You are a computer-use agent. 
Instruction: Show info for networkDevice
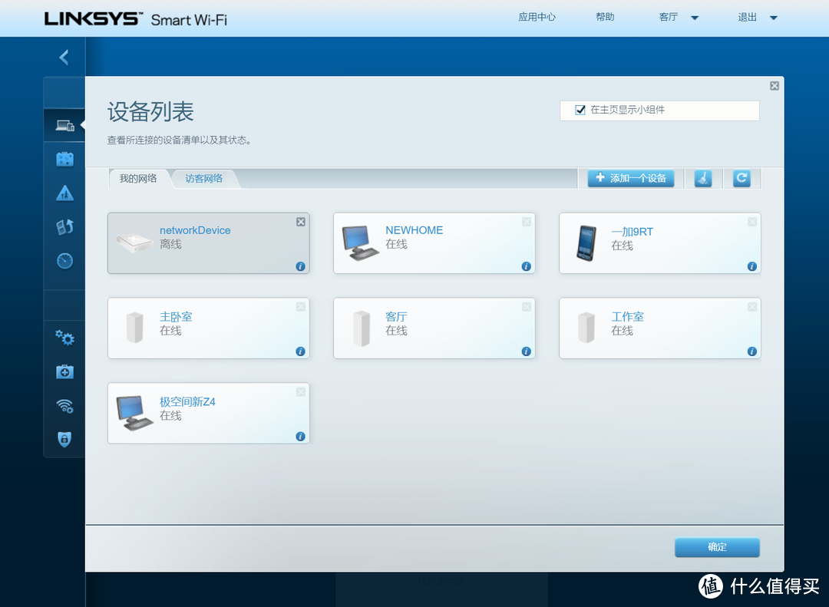pyautogui.click(x=300, y=266)
